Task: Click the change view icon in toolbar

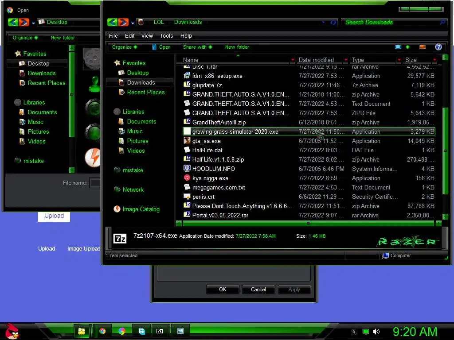Action: (398, 47)
